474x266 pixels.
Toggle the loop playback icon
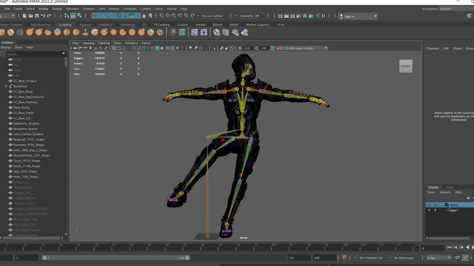pos(457,258)
